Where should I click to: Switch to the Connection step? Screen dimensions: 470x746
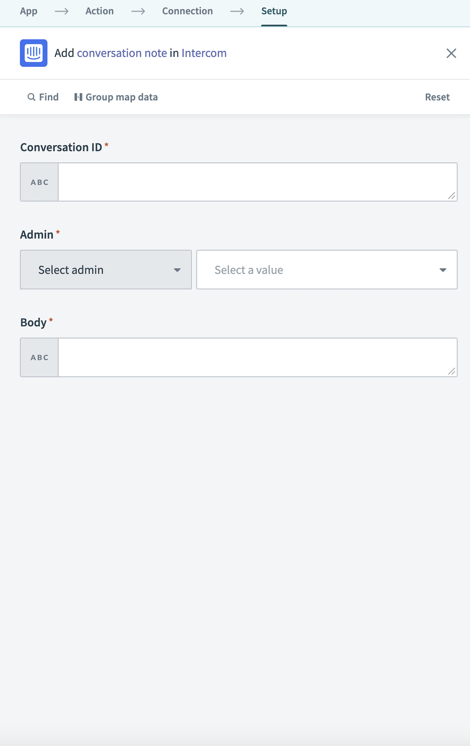click(x=187, y=11)
